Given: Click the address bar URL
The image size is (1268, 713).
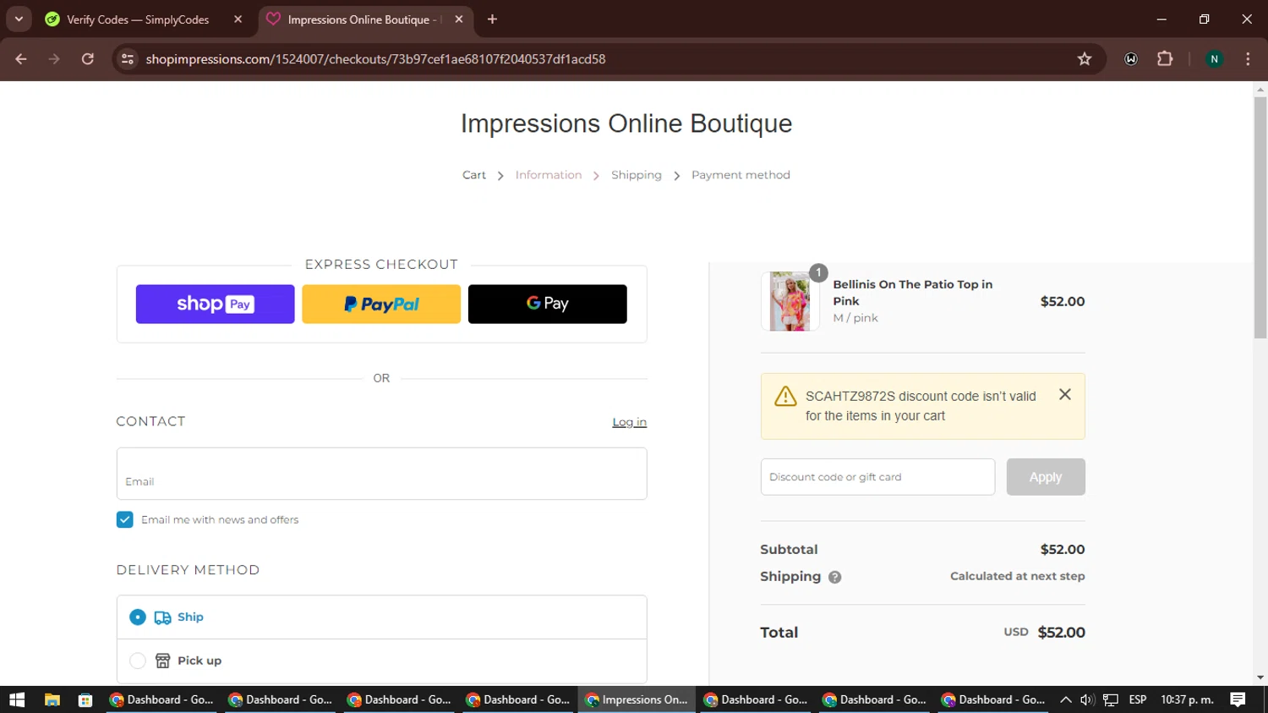Looking at the screenshot, I should coord(375,59).
